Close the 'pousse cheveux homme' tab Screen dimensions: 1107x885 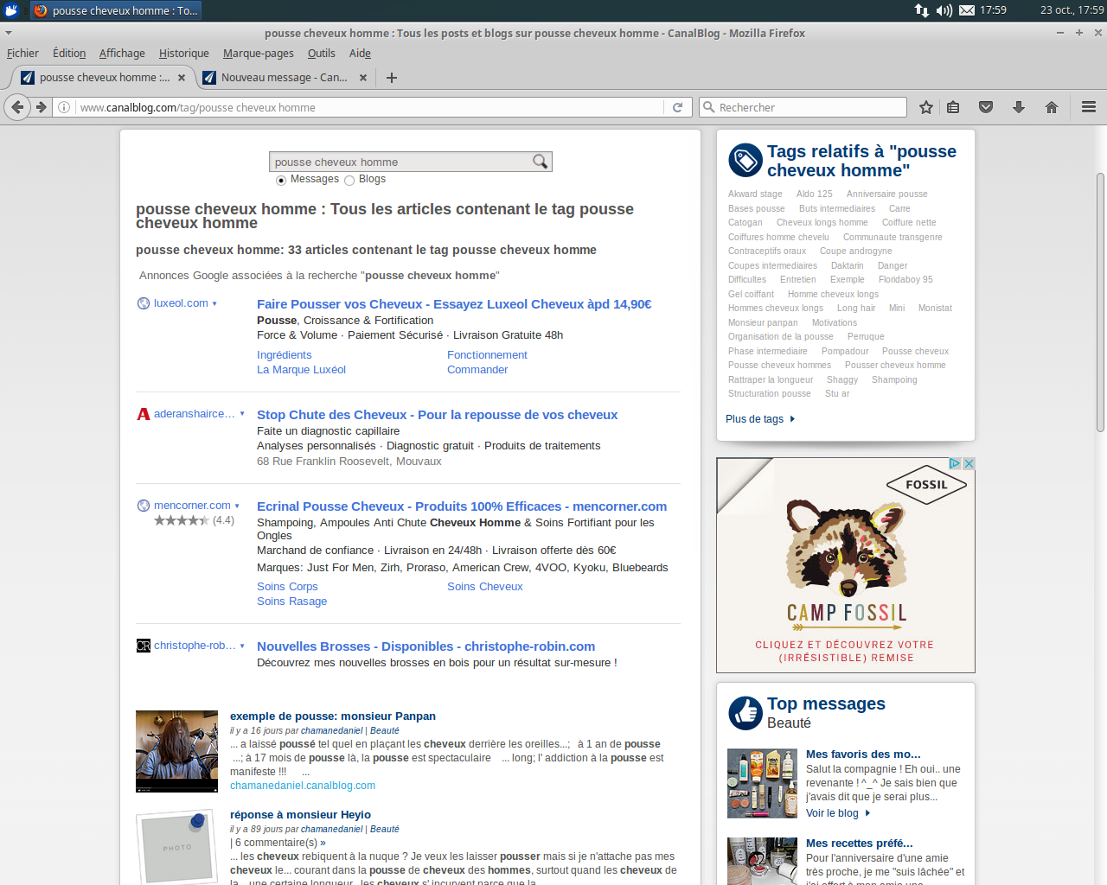182,78
